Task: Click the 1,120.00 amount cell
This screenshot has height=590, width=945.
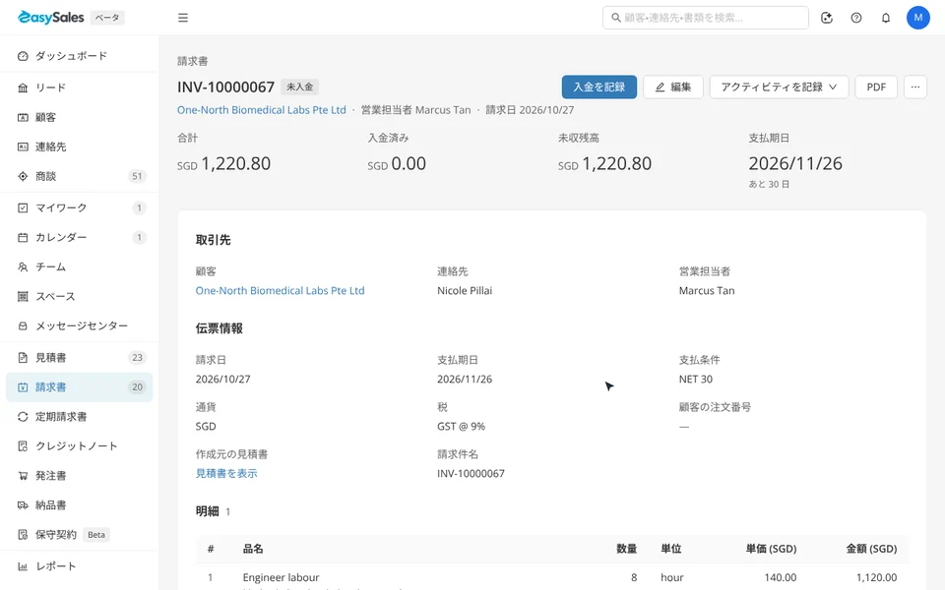Action: tap(876, 577)
